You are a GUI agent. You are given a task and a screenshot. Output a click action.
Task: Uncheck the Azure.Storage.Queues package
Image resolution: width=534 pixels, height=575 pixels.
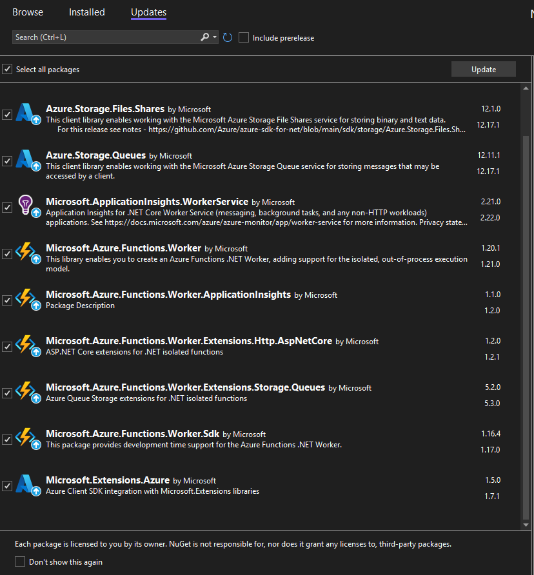(x=7, y=162)
